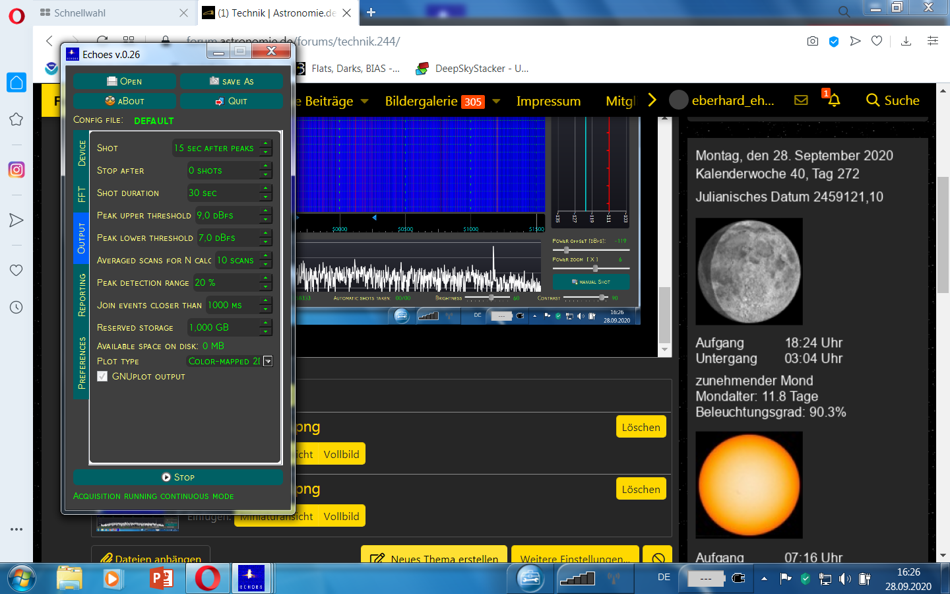The image size is (950, 594).
Task: Click the tab search magnifier icon
Action: [844, 12]
